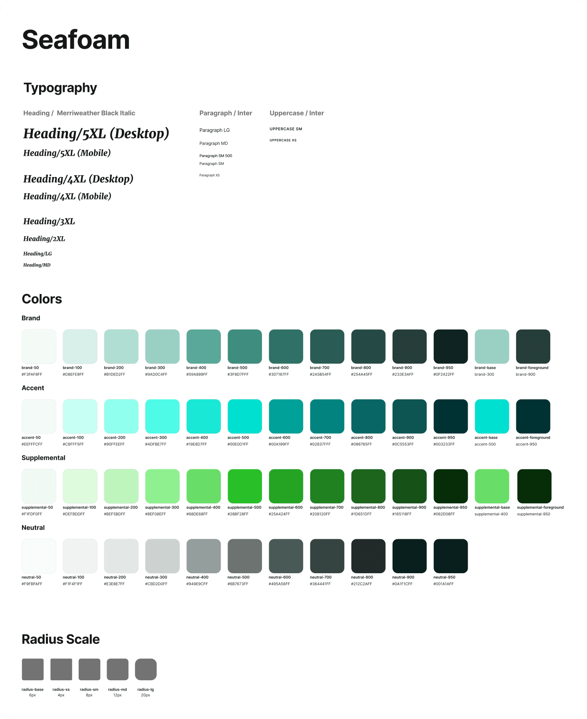Click the #28BF28FF hex value
This screenshot has width=587, height=719.
[238, 514]
